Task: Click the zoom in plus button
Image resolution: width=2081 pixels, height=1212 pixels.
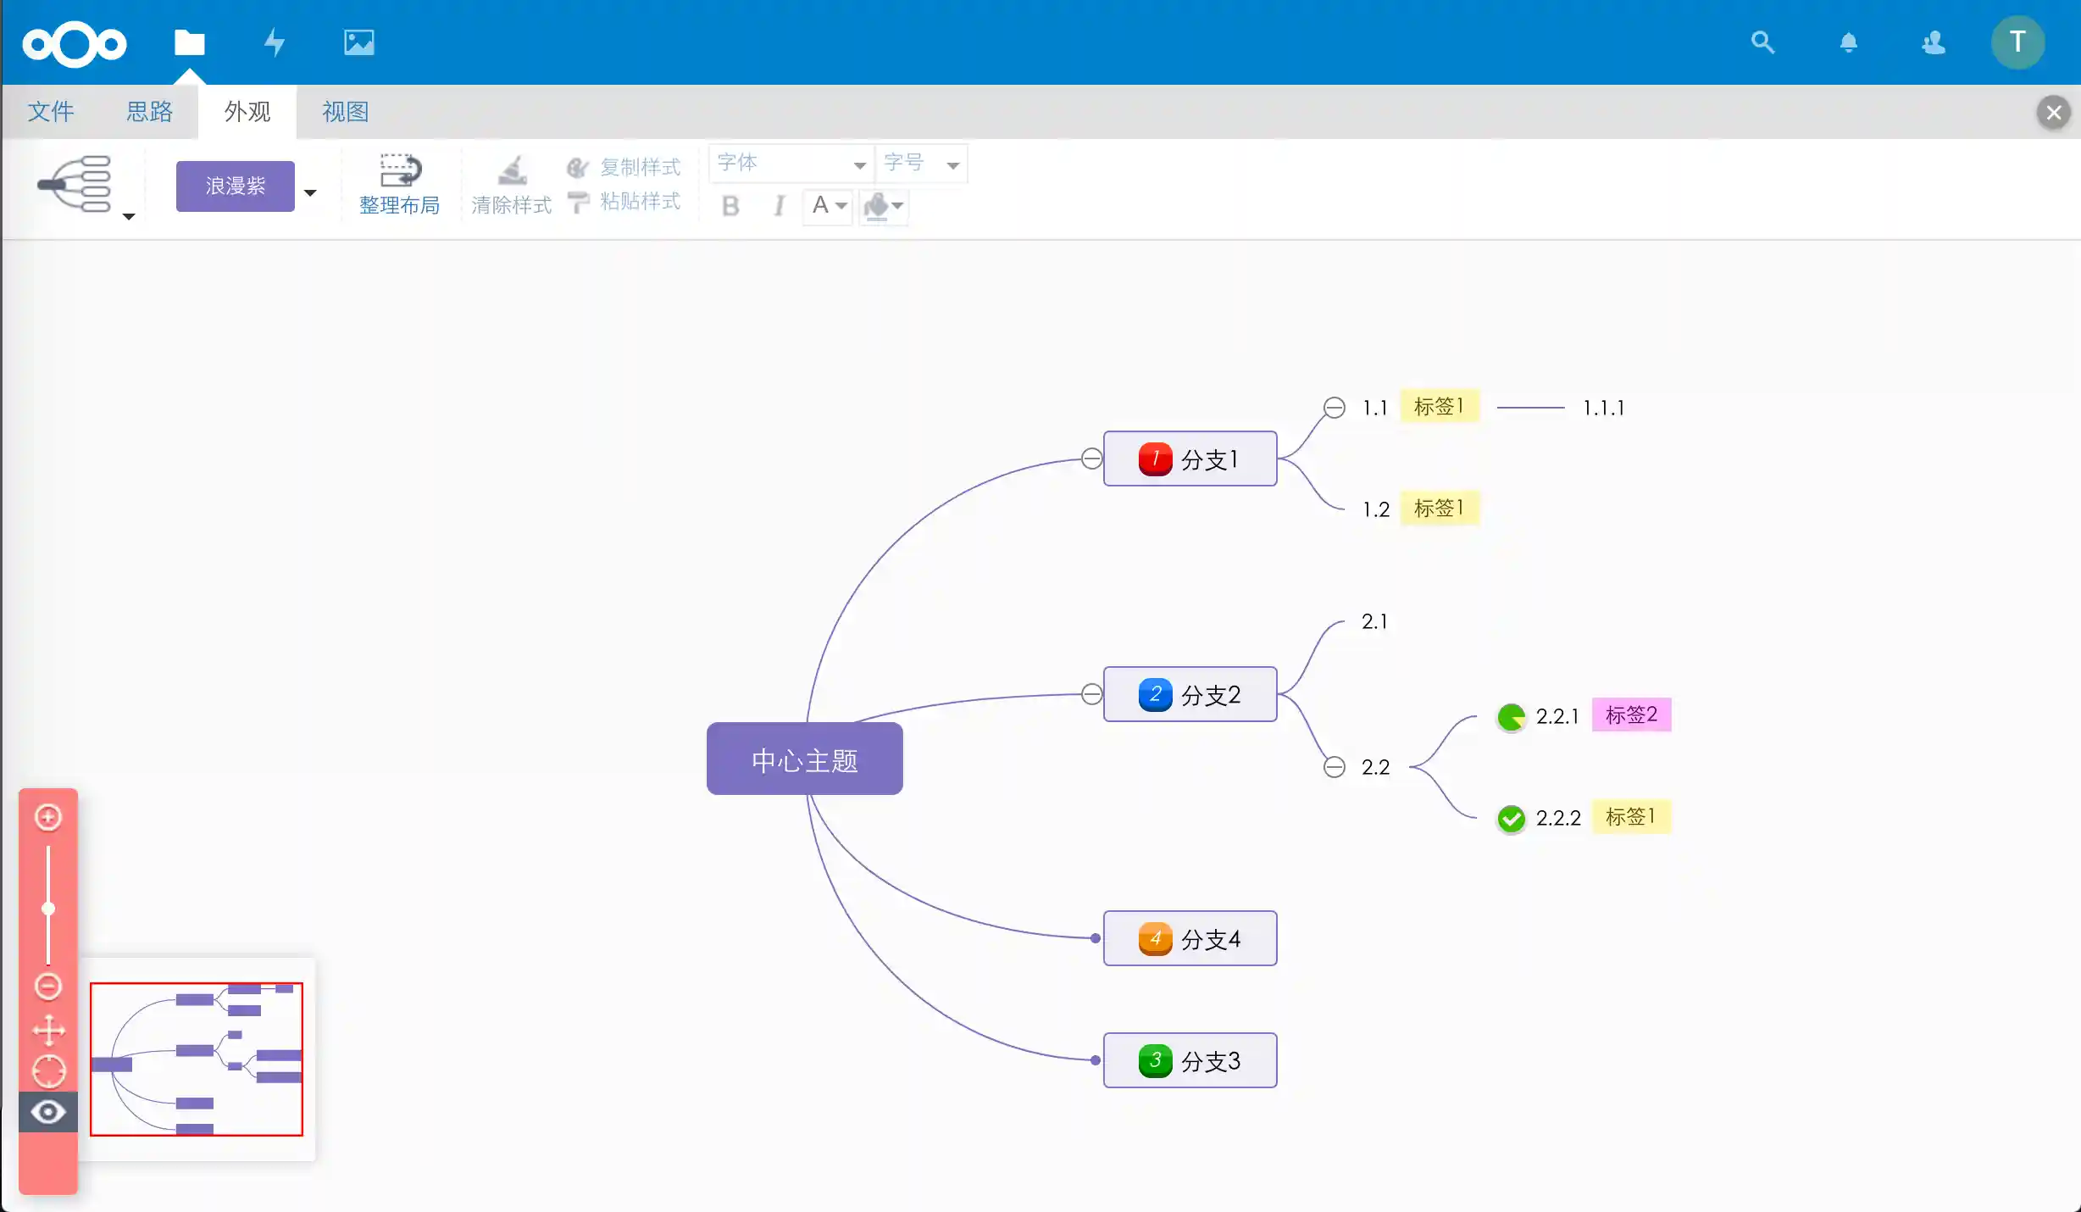Action: pyautogui.click(x=48, y=817)
